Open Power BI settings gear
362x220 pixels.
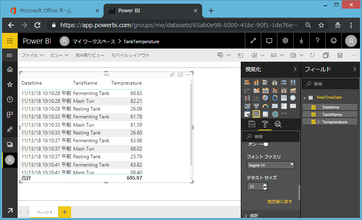285,41
